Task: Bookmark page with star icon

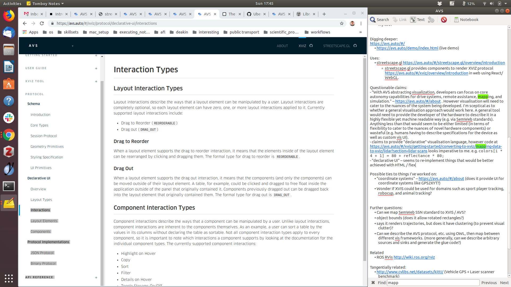Action: [x=342, y=23]
